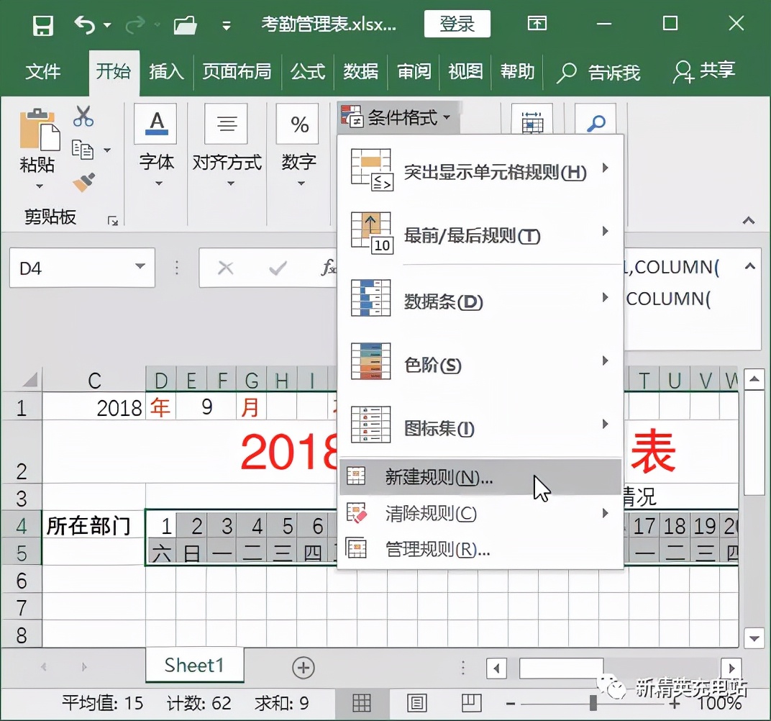The width and height of the screenshot is (771, 721).
Task: Click the new sheet (+) button next to Sheet1
Action: [303, 668]
